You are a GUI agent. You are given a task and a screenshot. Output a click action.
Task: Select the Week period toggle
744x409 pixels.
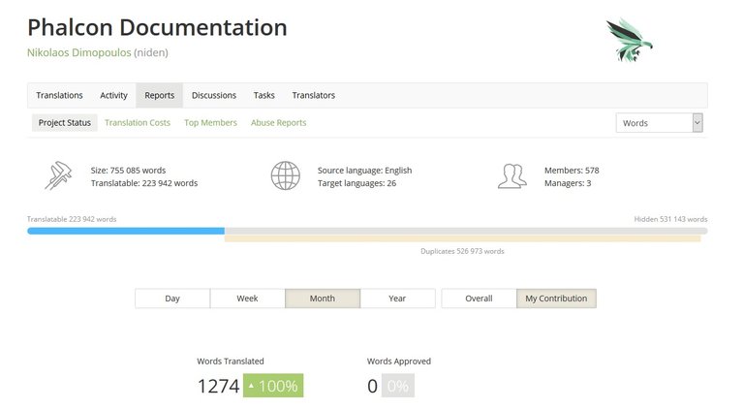coord(247,299)
